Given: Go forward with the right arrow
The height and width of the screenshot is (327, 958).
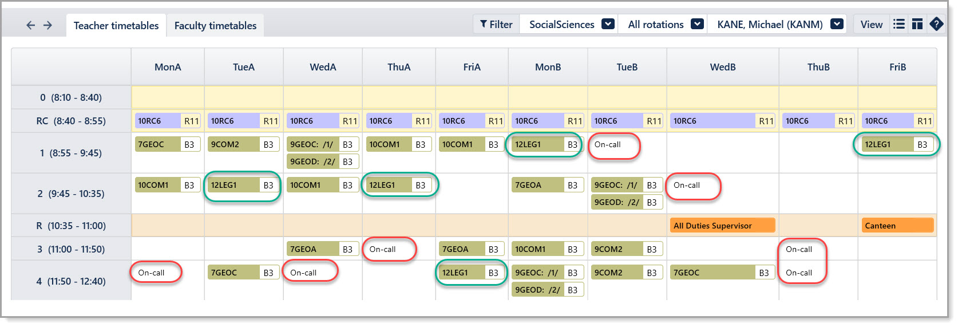Looking at the screenshot, I should (x=48, y=25).
